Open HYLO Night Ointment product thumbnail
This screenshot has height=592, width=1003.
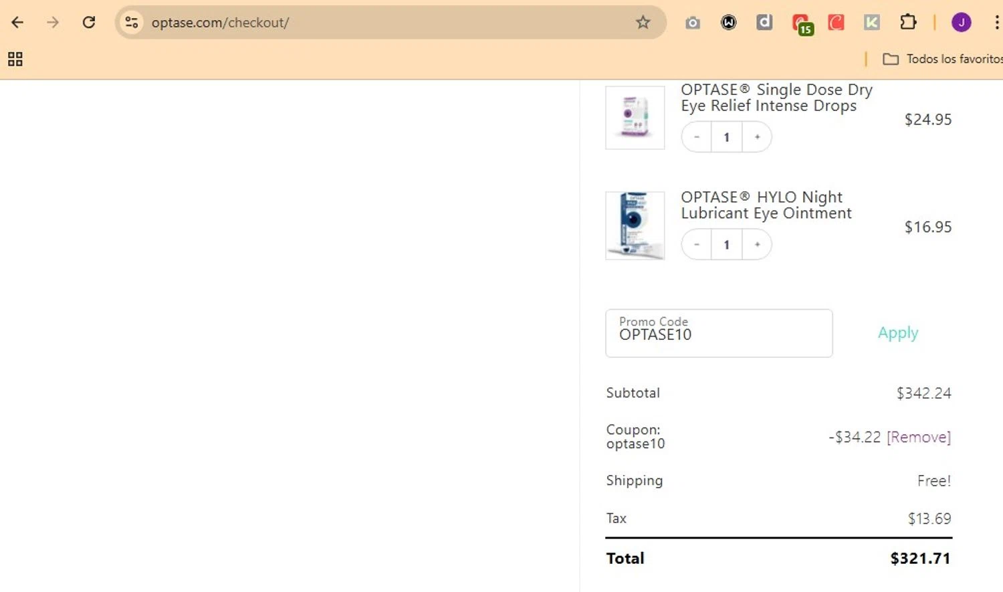coord(635,225)
